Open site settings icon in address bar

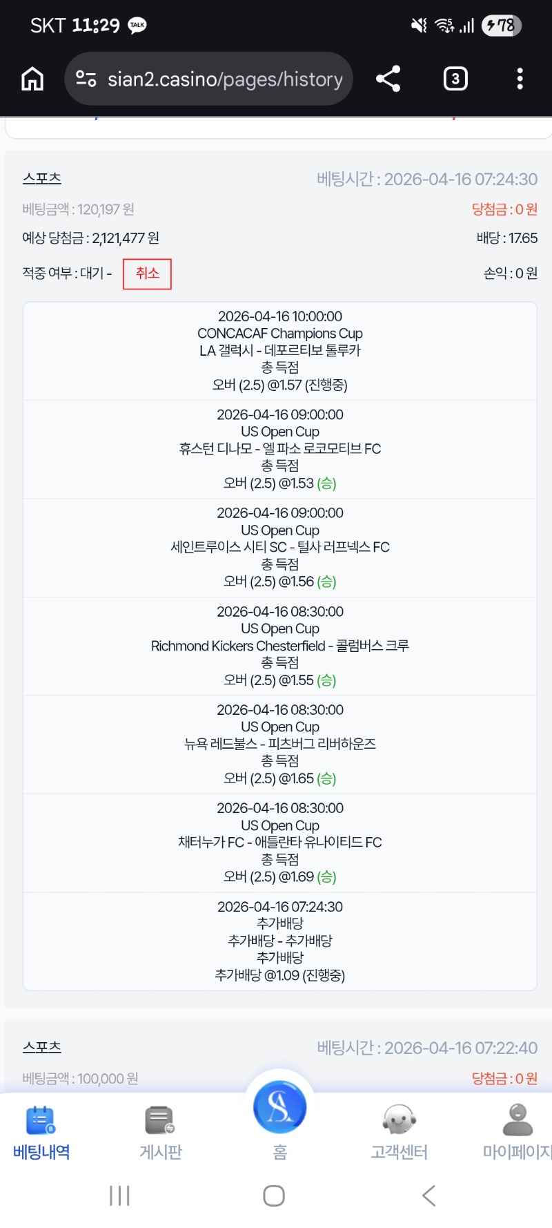86,79
